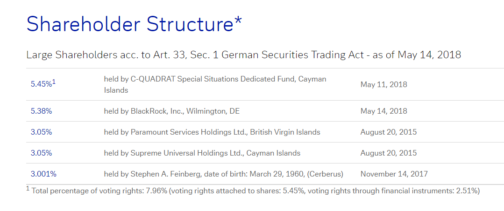The height and width of the screenshot is (211, 504).
Task: Click the 3.001% shareholding value
Action: pyautogui.click(x=43, y=174)
